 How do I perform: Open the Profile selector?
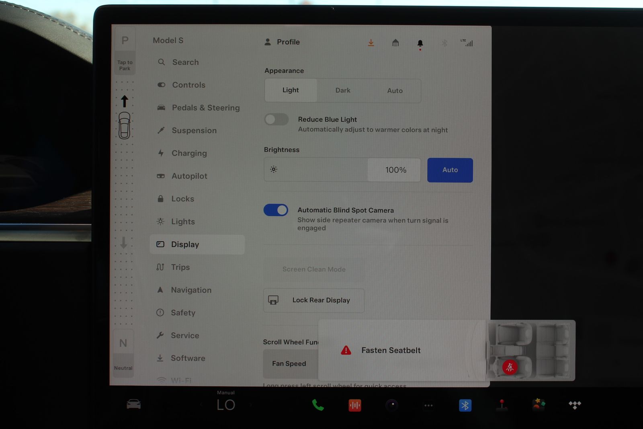pos(283,42)
